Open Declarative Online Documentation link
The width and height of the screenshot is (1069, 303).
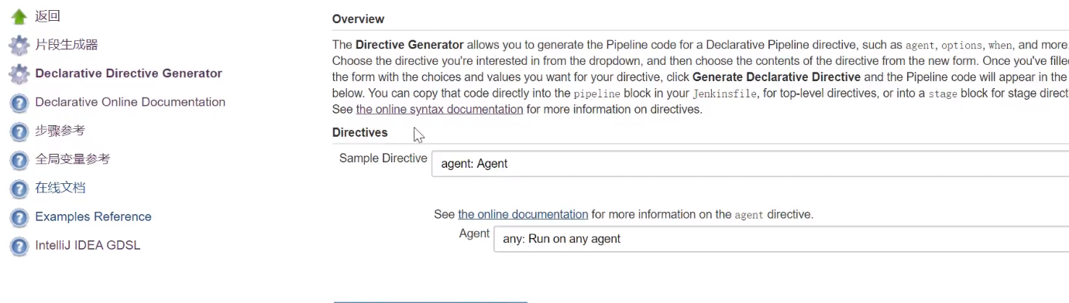[130, 102]
